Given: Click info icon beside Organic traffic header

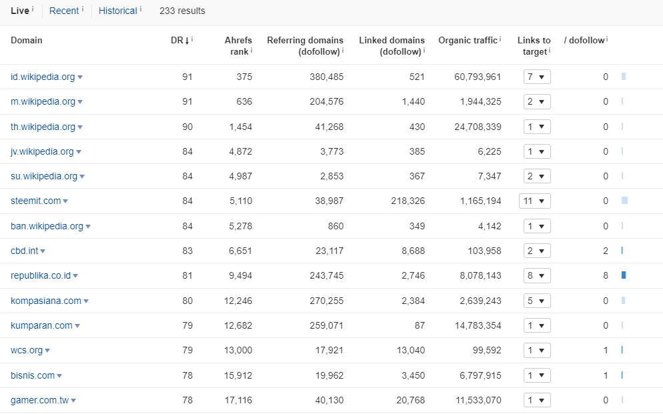Looking at the screenshot, I should [x=500, y=39].
